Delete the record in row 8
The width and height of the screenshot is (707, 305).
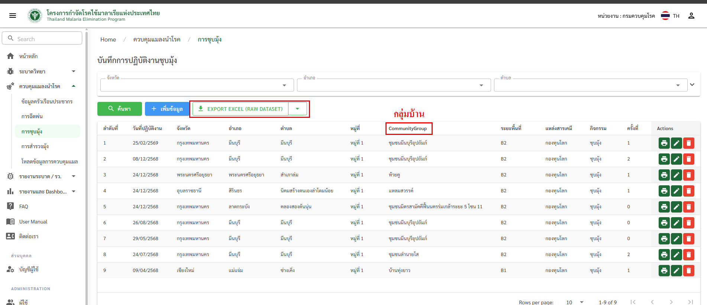tap(688, 255)
